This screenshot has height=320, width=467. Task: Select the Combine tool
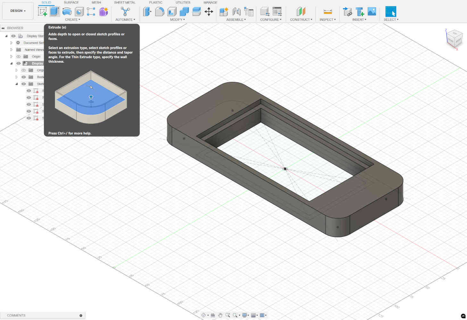click(184, 12)
